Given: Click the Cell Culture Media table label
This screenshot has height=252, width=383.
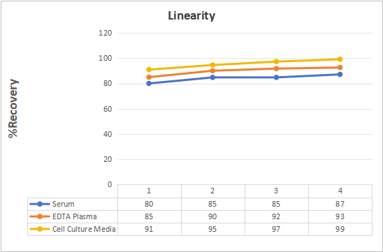Looking at the screenshot, I should click(84, 229).
